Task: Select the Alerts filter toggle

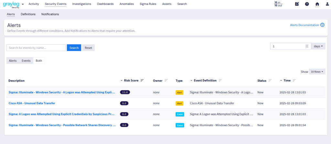Action: click(x=13, y=61)
